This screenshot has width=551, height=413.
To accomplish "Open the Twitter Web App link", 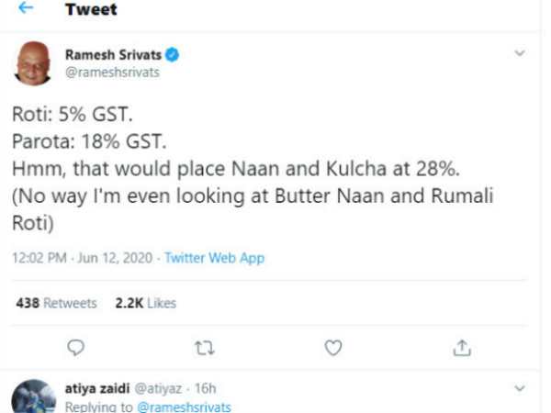I will point(214,258).
